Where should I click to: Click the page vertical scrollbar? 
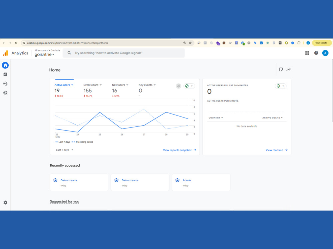tap(332, 91)
